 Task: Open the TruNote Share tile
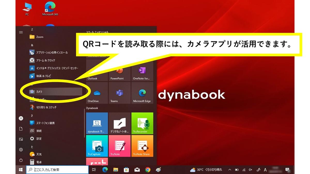(x=142, y=146)
